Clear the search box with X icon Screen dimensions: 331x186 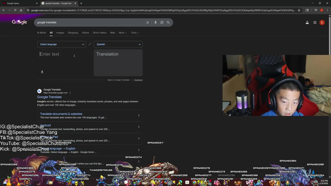tap(148, 22)
